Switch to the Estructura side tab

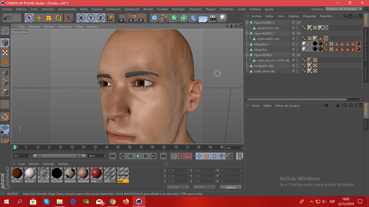366,73
